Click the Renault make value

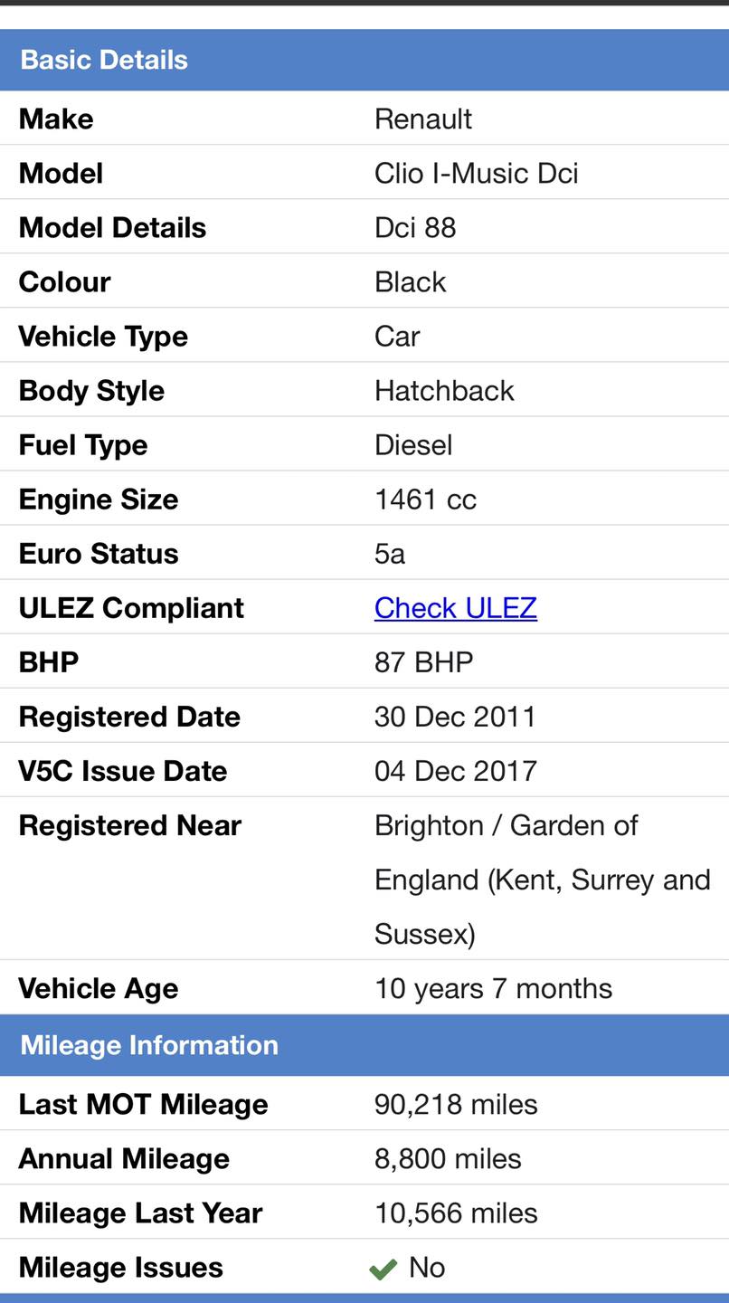pyautogui.click(x=423, y=119)
